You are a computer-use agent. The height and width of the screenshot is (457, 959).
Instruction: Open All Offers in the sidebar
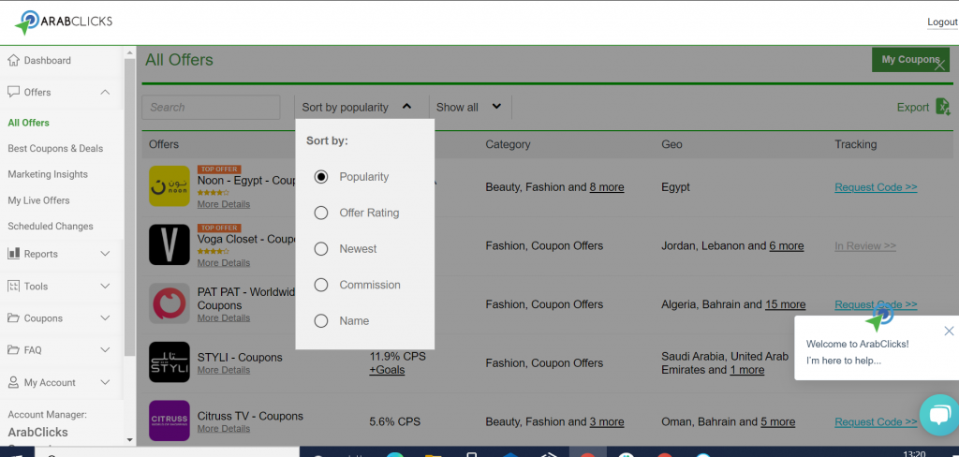coord(29,123)
